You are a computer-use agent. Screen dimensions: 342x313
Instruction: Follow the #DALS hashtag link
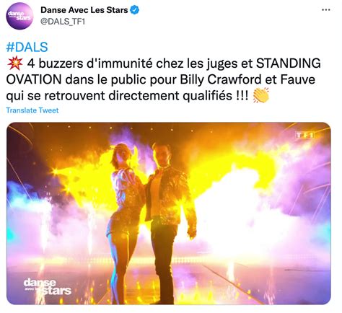point(27,47)
